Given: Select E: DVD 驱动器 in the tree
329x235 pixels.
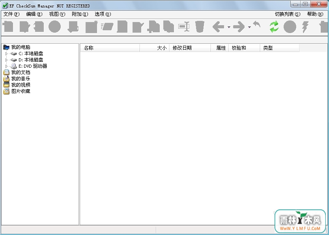Looking at the screenshot, I should coord(33,66).
